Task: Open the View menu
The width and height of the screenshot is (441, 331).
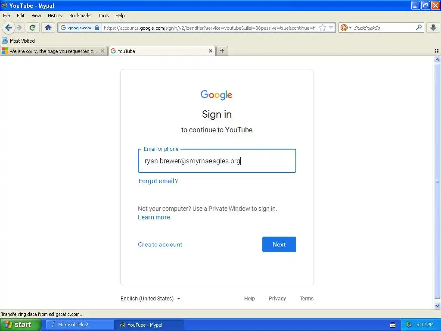Action: pyautogui.click(x=36, y=16)
